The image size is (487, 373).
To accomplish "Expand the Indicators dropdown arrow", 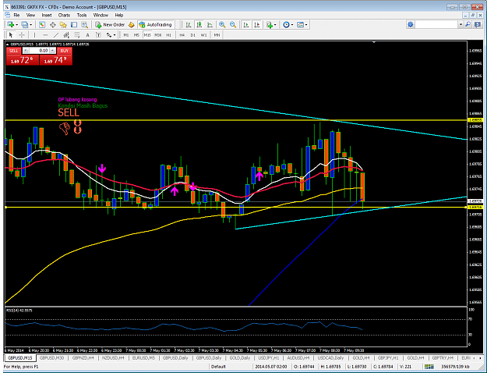I will (x=275, y=24).
